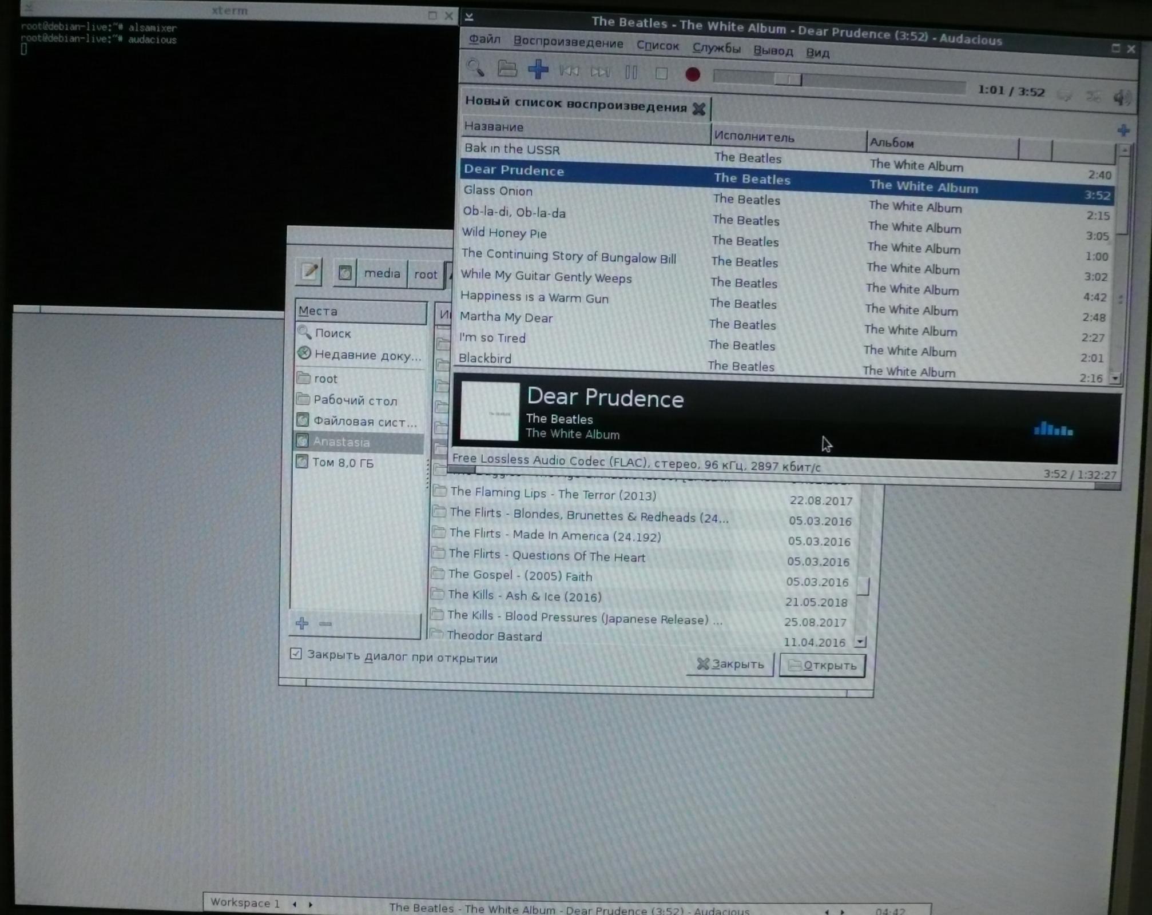Open the Список menu
1152x915 pixels.
(658, 46)
